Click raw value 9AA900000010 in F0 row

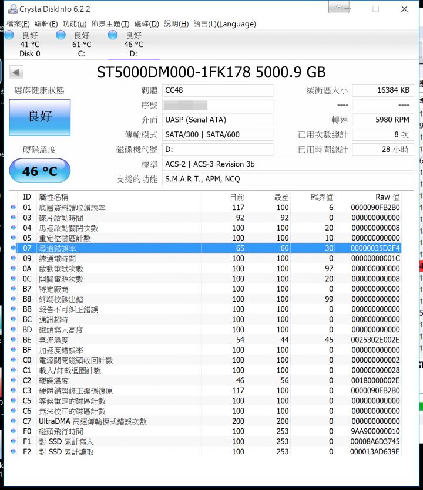pyautogui.click(x=375, y=431)
